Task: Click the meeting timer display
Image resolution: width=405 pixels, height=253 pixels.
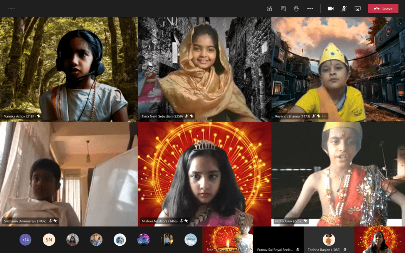Action: point(12,9)
